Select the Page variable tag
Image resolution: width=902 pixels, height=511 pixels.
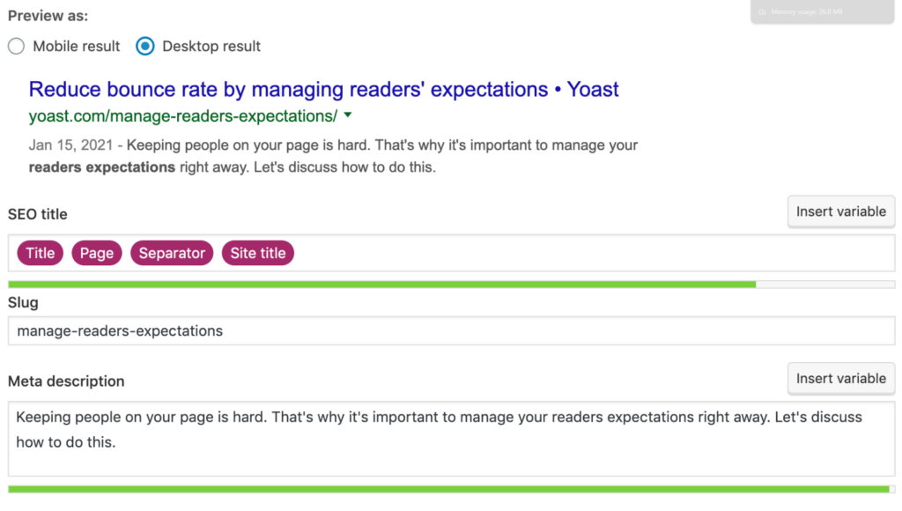click(97, 253)
